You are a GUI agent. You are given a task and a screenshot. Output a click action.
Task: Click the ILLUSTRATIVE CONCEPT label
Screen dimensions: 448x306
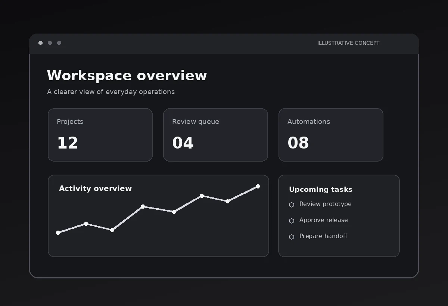(x=348, y=43)
